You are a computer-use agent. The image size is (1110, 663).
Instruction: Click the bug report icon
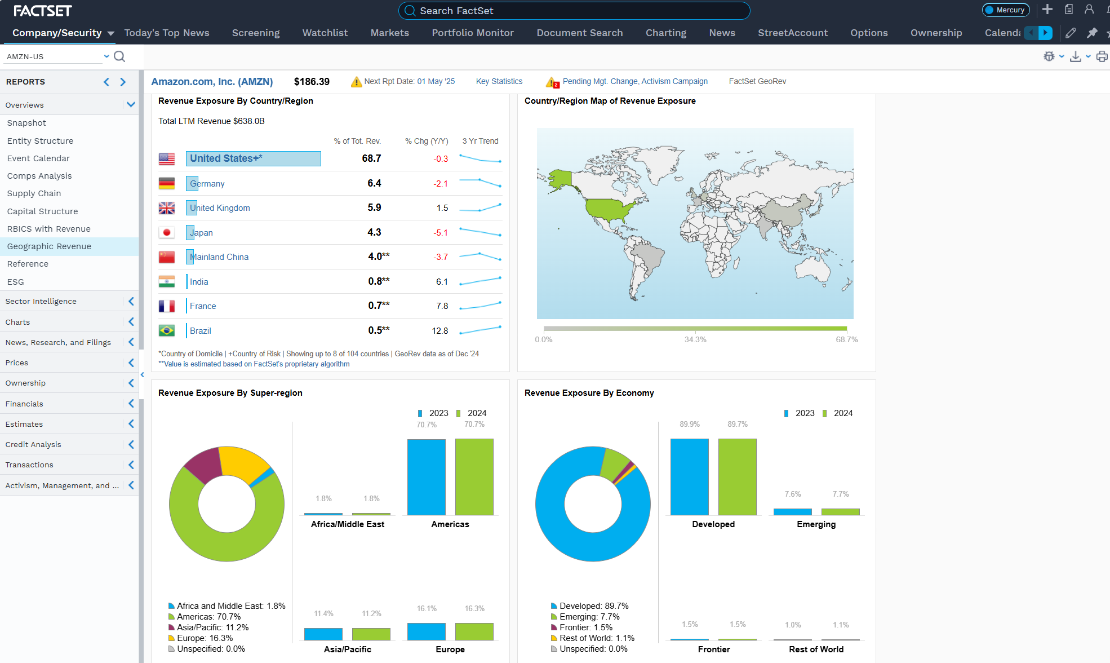[x=1049, y=56]
